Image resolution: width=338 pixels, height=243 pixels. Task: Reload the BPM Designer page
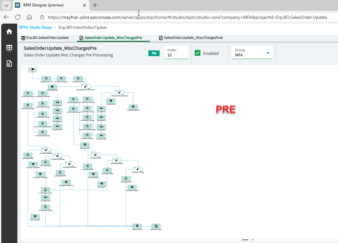(18, 17)
